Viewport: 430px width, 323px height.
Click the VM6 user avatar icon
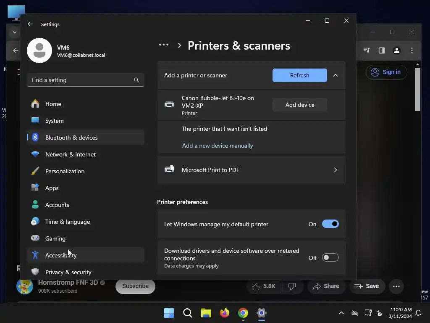tap(39, 50)
